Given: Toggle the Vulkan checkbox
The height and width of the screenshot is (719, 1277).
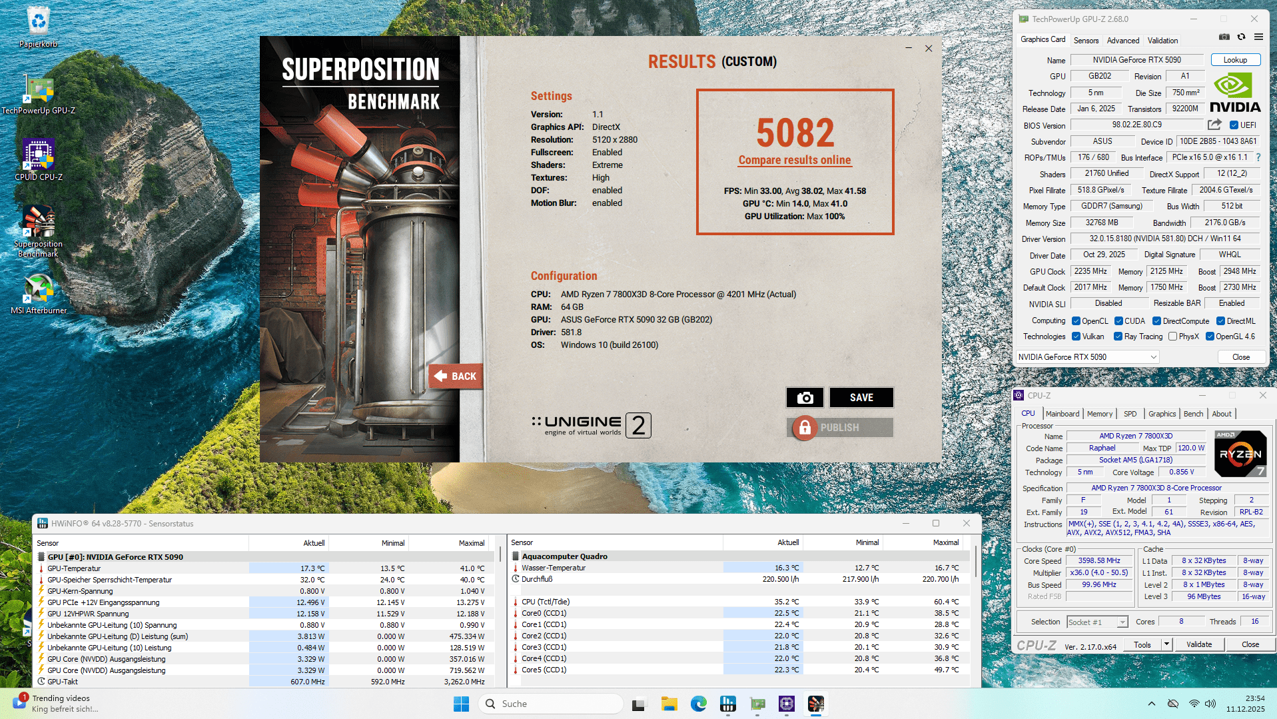Looking at the screenshot, I should pyautogui.click(x=1076, y=337).
